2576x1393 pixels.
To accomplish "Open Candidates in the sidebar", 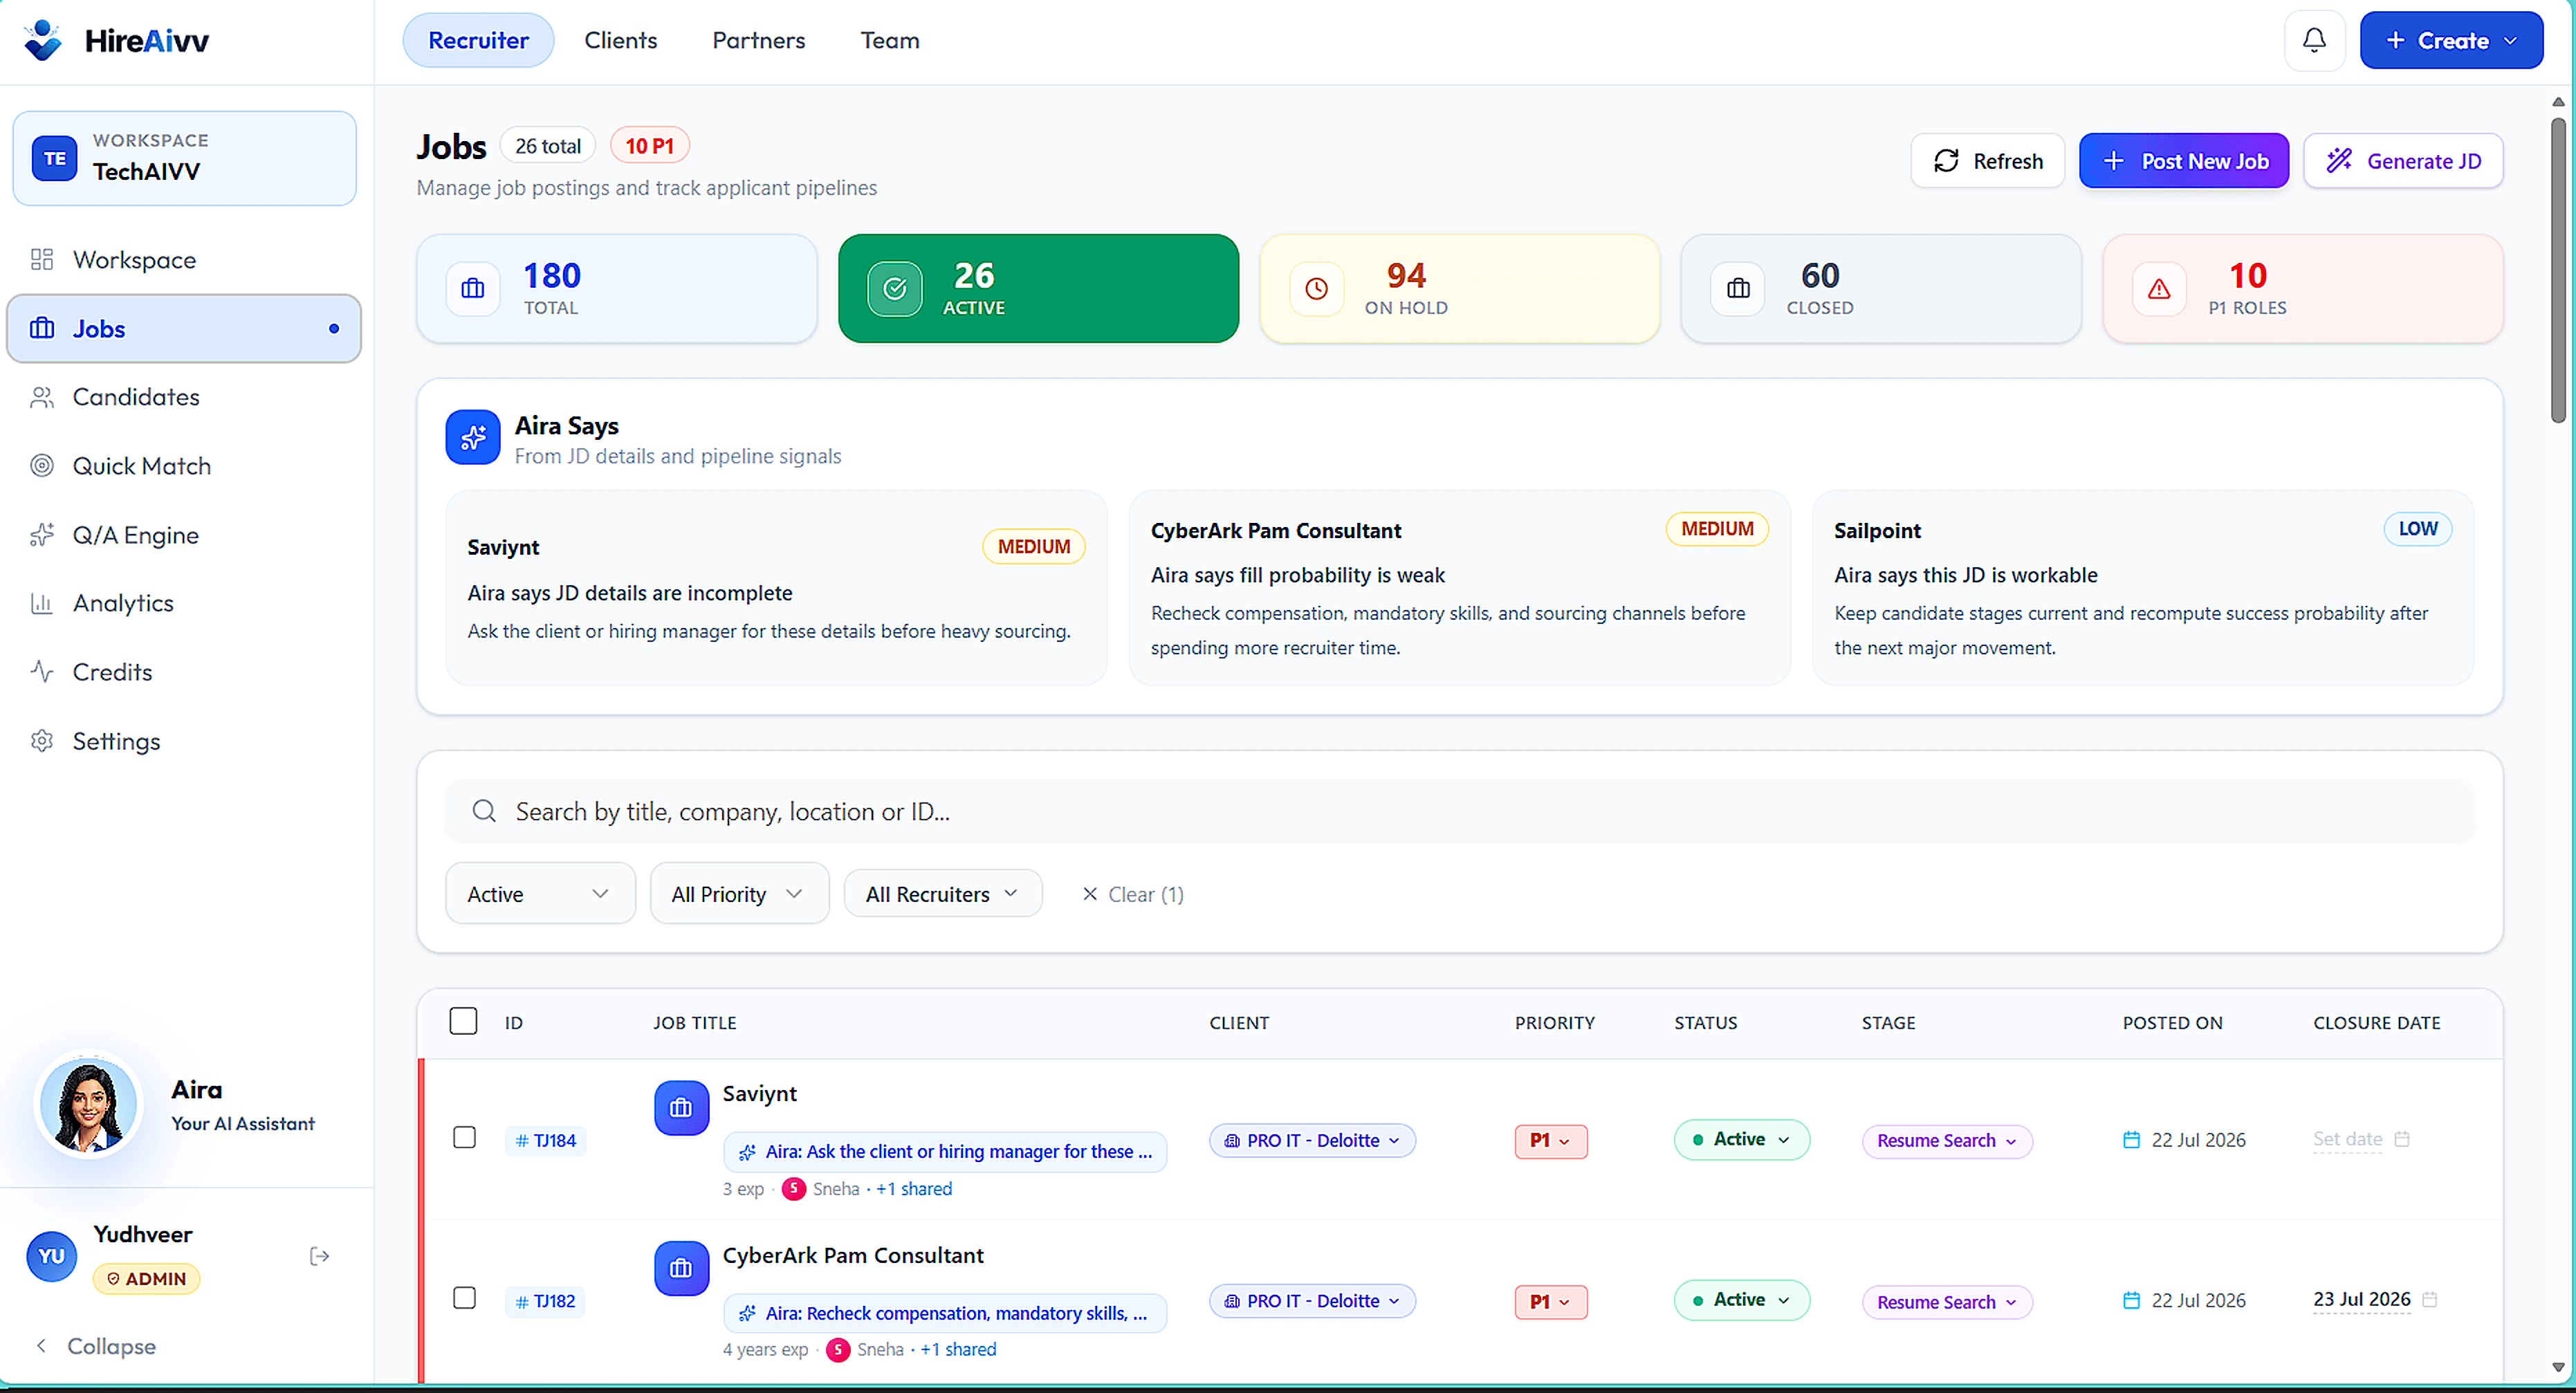I will [184, 397].
